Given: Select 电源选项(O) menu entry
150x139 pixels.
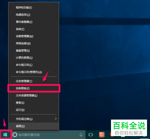Looking at the screenshot, I should pos(34,15).
